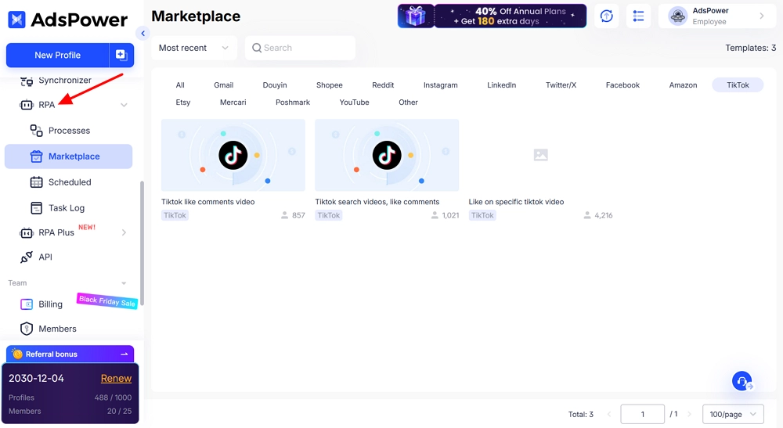This screenshot has height=428, width=783.
Task: Click the Marketplace basket icon
Action: pos(37,156)
